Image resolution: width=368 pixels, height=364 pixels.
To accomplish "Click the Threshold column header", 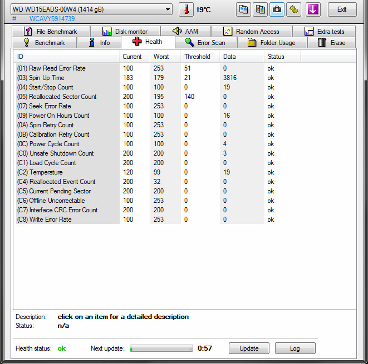I will click(200, 57).
